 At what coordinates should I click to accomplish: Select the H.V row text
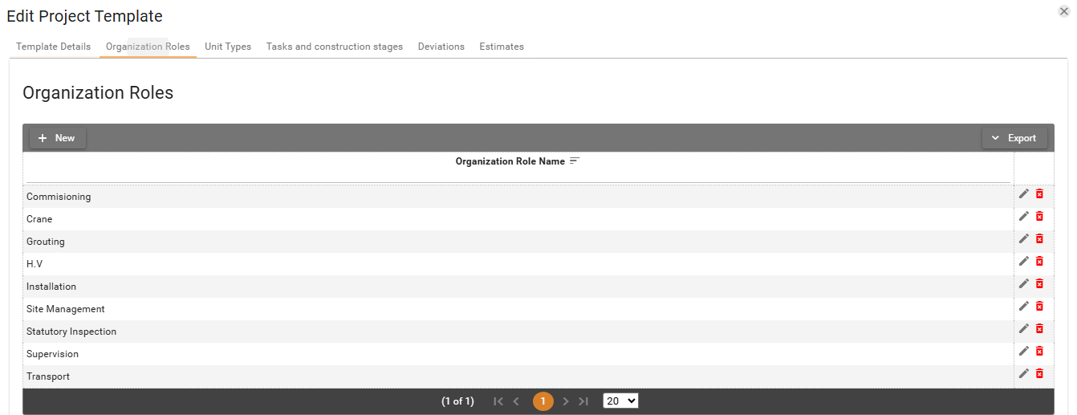[x=35, y=264]
